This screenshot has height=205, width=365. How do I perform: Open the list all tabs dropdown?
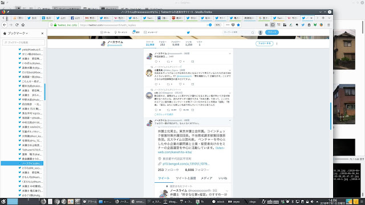coord(329,18)
